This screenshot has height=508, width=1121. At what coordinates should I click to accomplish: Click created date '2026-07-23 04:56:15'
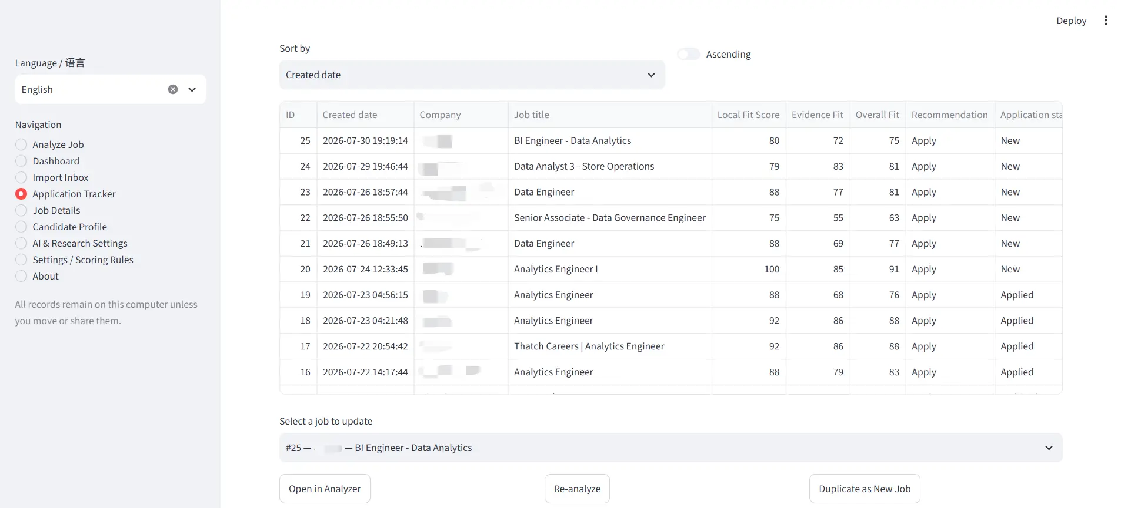(x=365, y=295)
